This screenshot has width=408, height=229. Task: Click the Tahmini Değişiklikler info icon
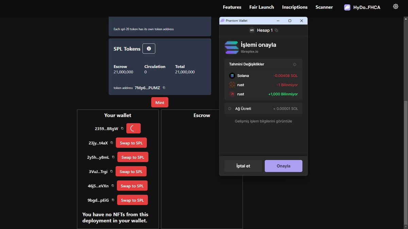click(x=295, y=64)
